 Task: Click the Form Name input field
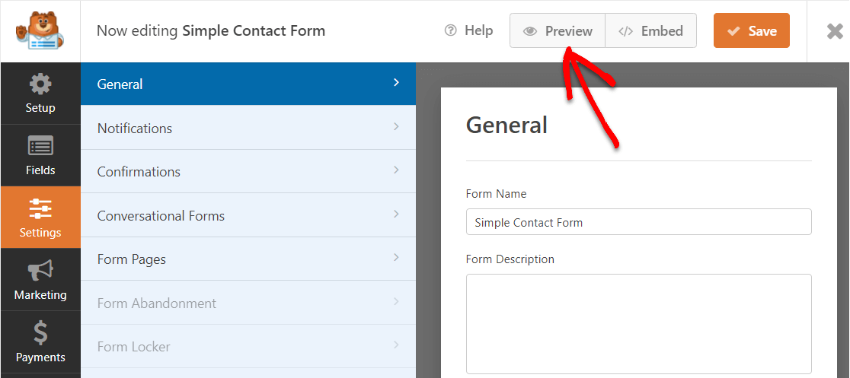point(638,222)
